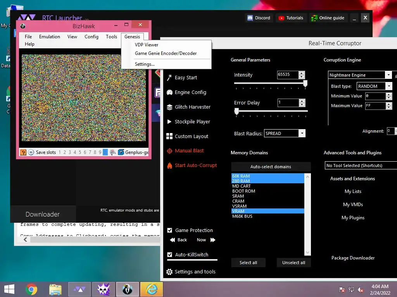Click the Error Delay slider handle
Viewport: 397px width, 297px height.
[x=236, y=111]
